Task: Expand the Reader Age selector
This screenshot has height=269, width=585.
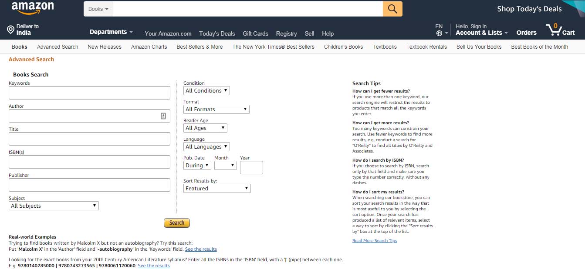Action: [x=205, y=128]
